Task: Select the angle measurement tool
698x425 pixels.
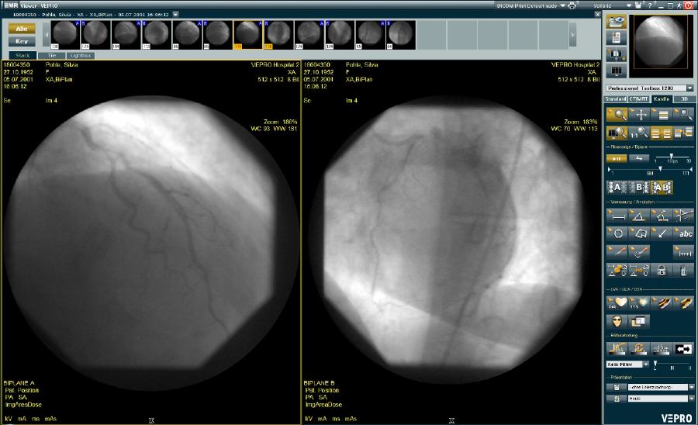Action: [x=639, y=216]
